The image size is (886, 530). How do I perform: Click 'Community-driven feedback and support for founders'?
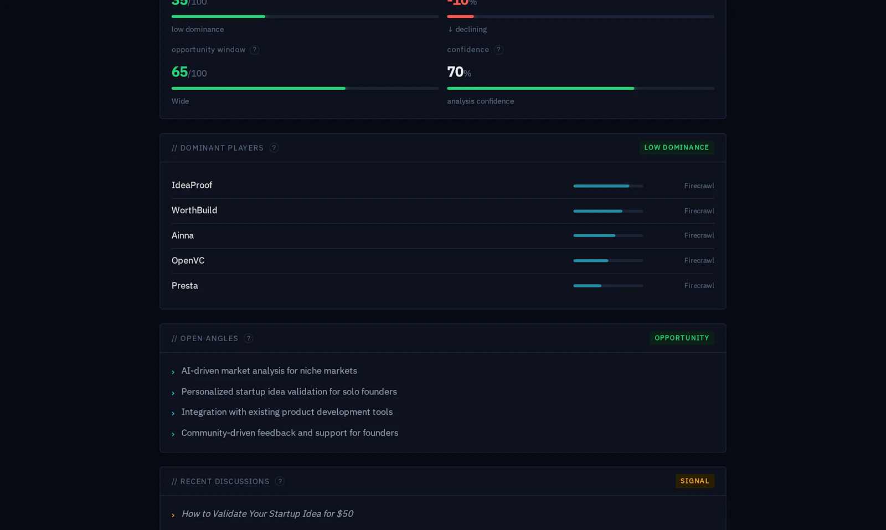[x=290, y=433]
